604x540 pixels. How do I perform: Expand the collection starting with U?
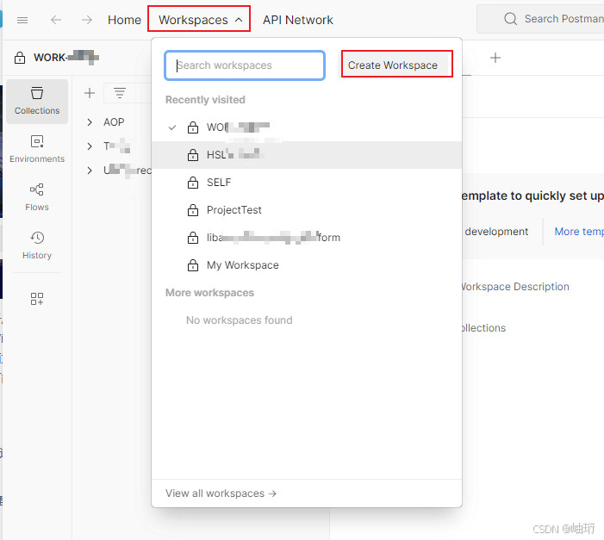(x=90, y=171)
